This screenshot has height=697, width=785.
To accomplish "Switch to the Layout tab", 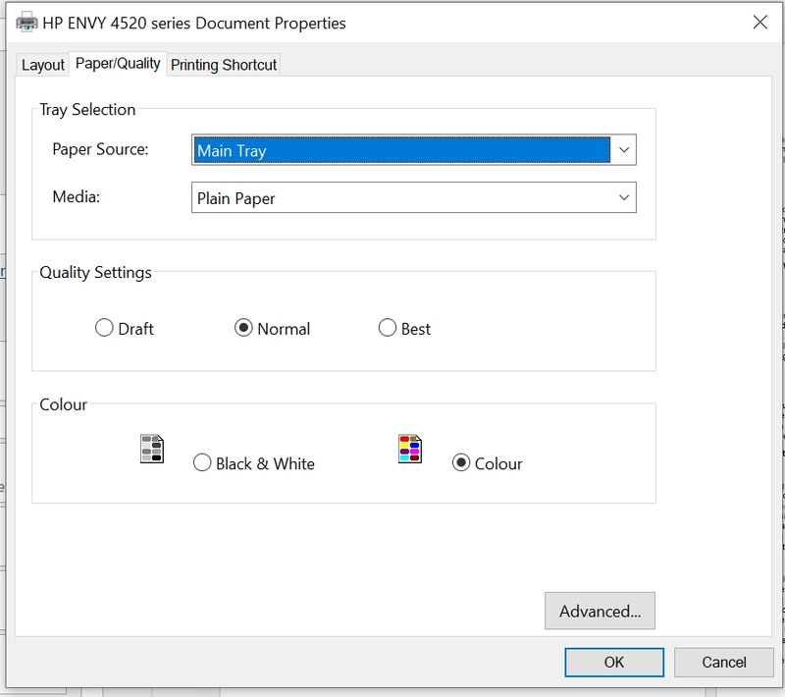I will click(42, 65).
